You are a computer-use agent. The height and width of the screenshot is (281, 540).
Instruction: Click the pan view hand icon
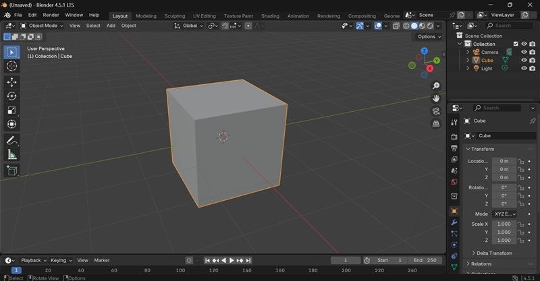[436, 98]
